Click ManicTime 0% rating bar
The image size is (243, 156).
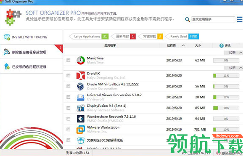tap(226, 60)
